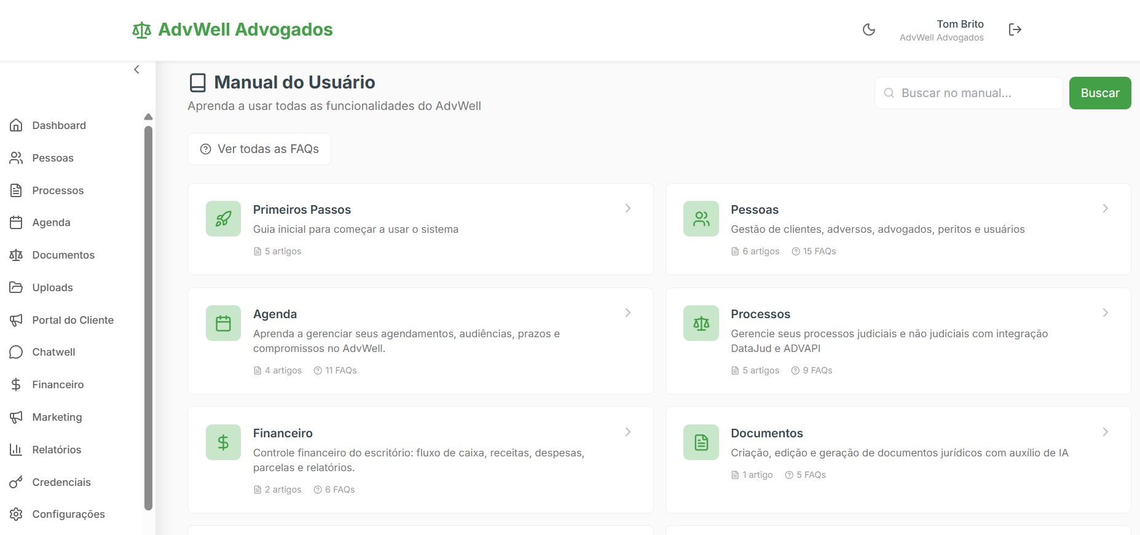This screenshot has width=1140, height=535.
Task: Click the Configurações gear icon
Action: tap(16, 514)
